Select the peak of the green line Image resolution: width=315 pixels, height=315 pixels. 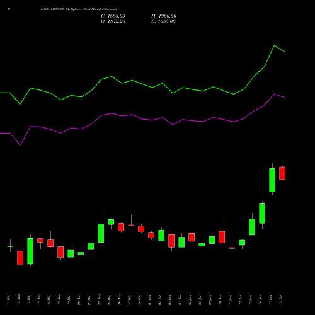click(x=274, y=45)
